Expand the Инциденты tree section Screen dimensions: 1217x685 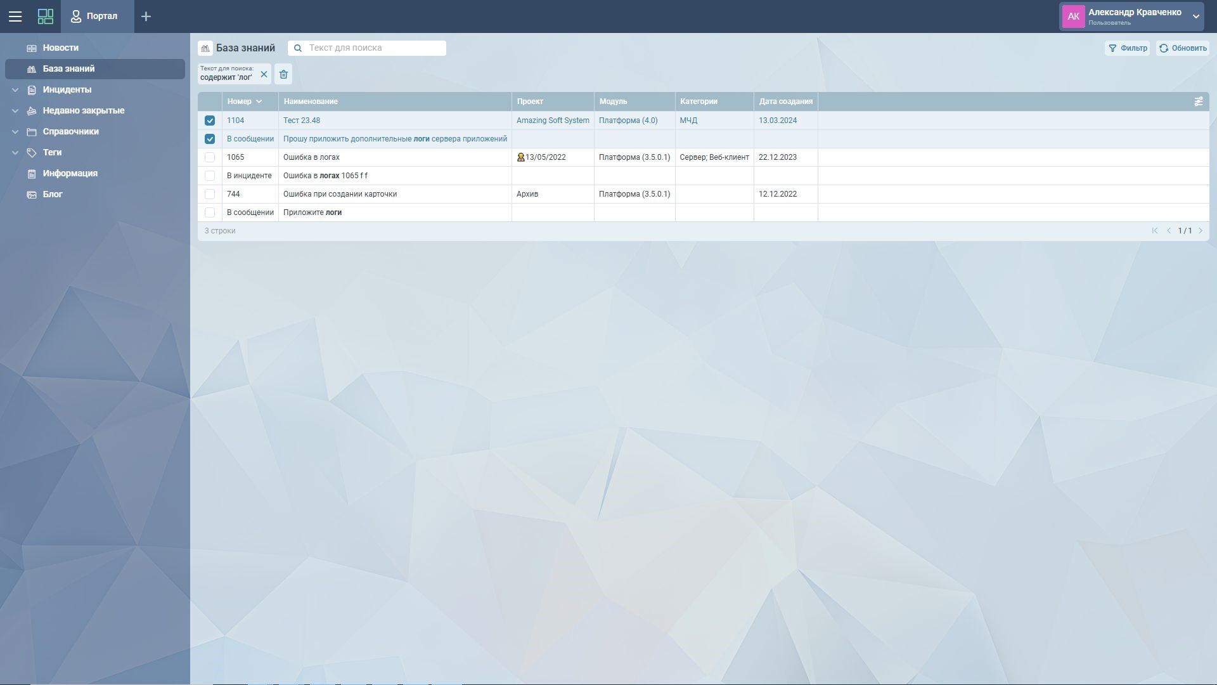15,90
